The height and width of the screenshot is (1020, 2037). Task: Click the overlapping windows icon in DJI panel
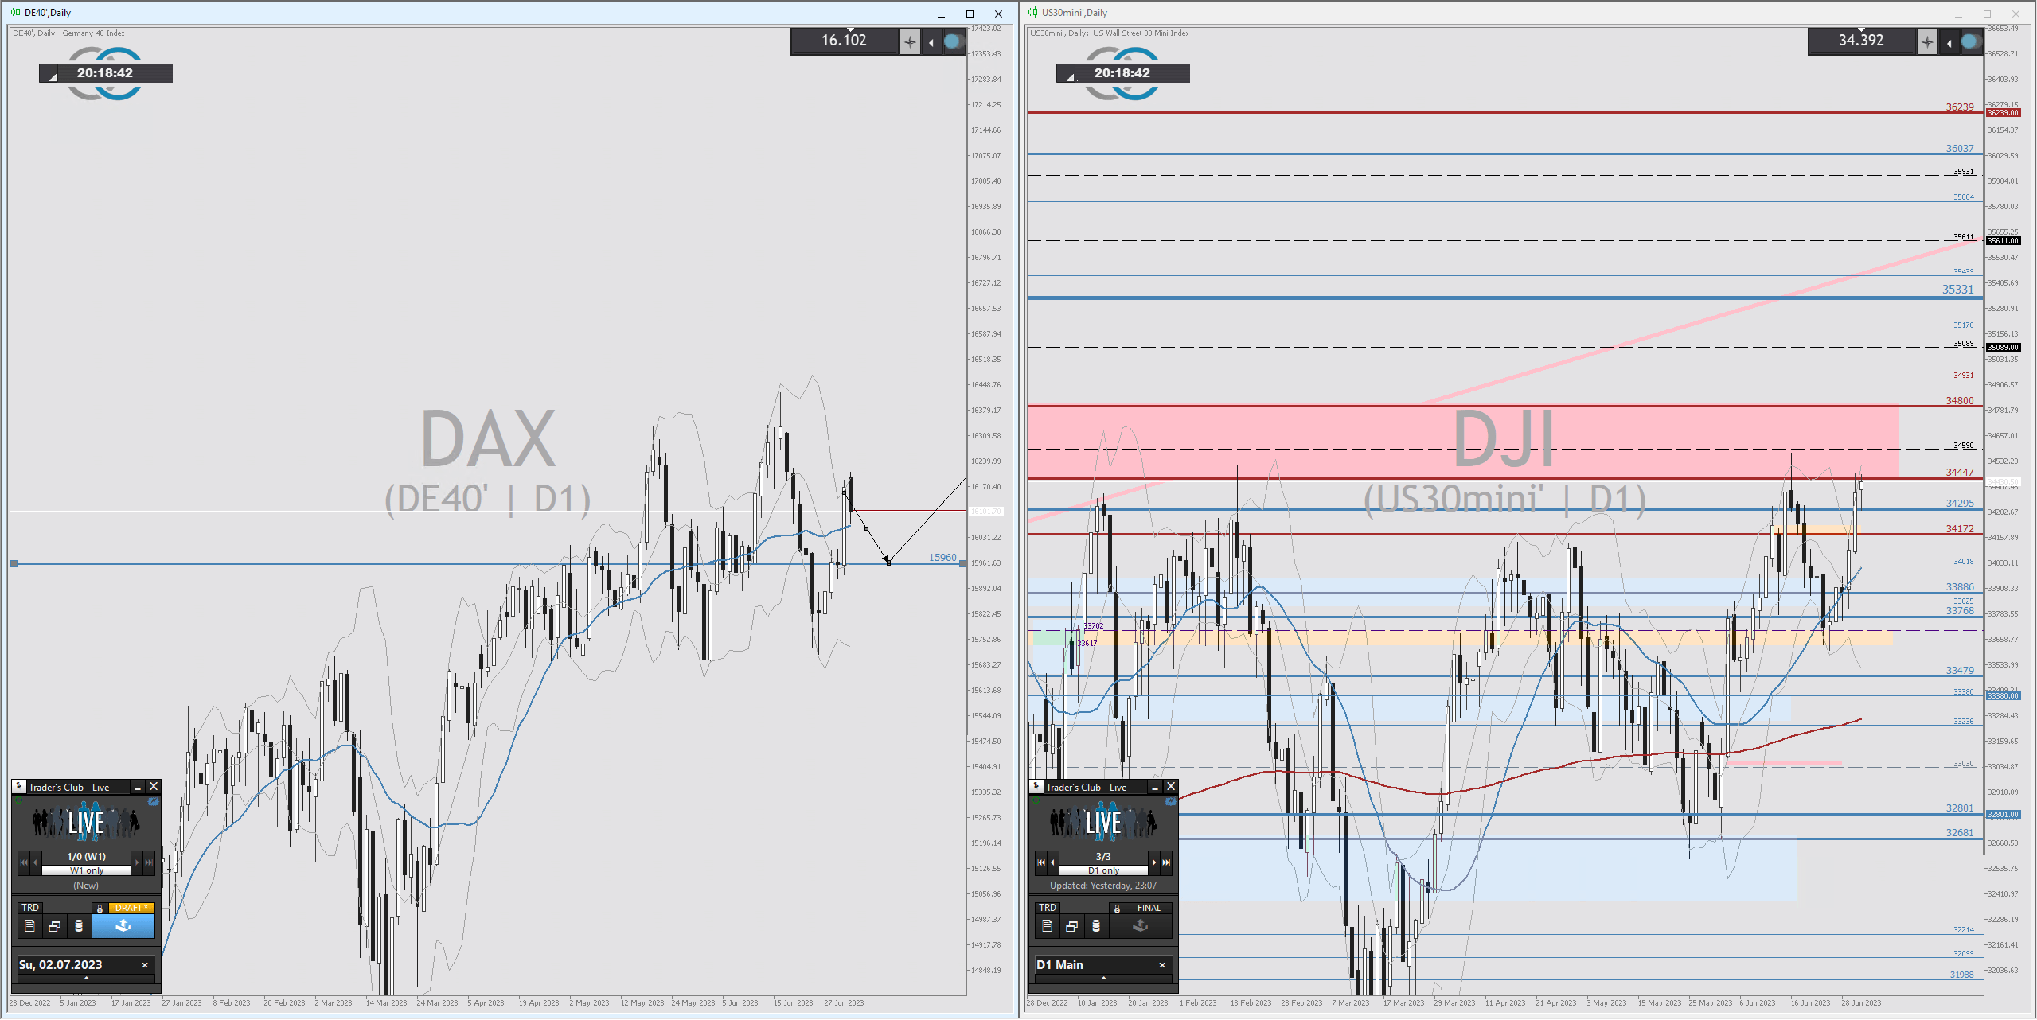[1071, 926]
